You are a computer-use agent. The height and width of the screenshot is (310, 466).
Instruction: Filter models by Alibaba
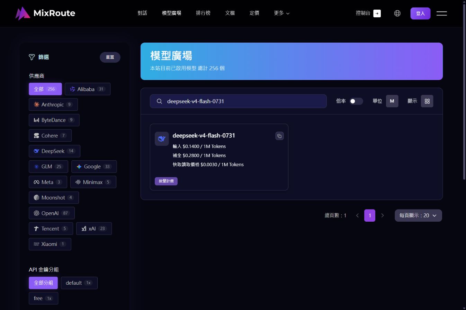click(88, 89)
